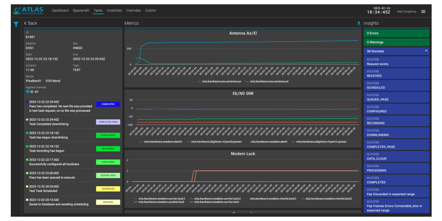The width and height of the screenshot is (442, 221).
Task: Switch to the Spacecraft tab
Action: pyautogui.click(x=81, y=10)
